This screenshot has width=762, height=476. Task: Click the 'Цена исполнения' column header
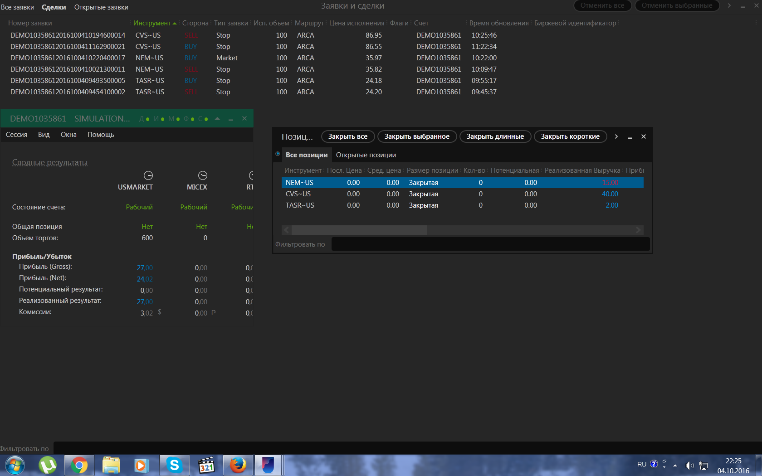[x=357, y=23]
